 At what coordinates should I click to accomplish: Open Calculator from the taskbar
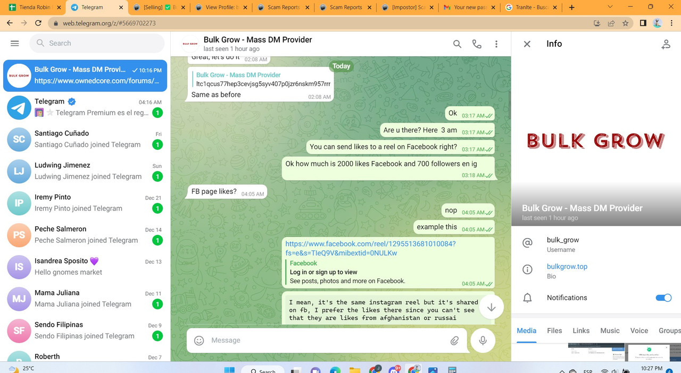pyautogui.click(x=452, y=370)
